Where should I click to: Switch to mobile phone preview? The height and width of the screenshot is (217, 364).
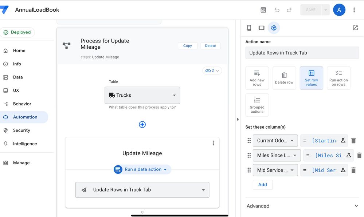click(x=249, y=28)
